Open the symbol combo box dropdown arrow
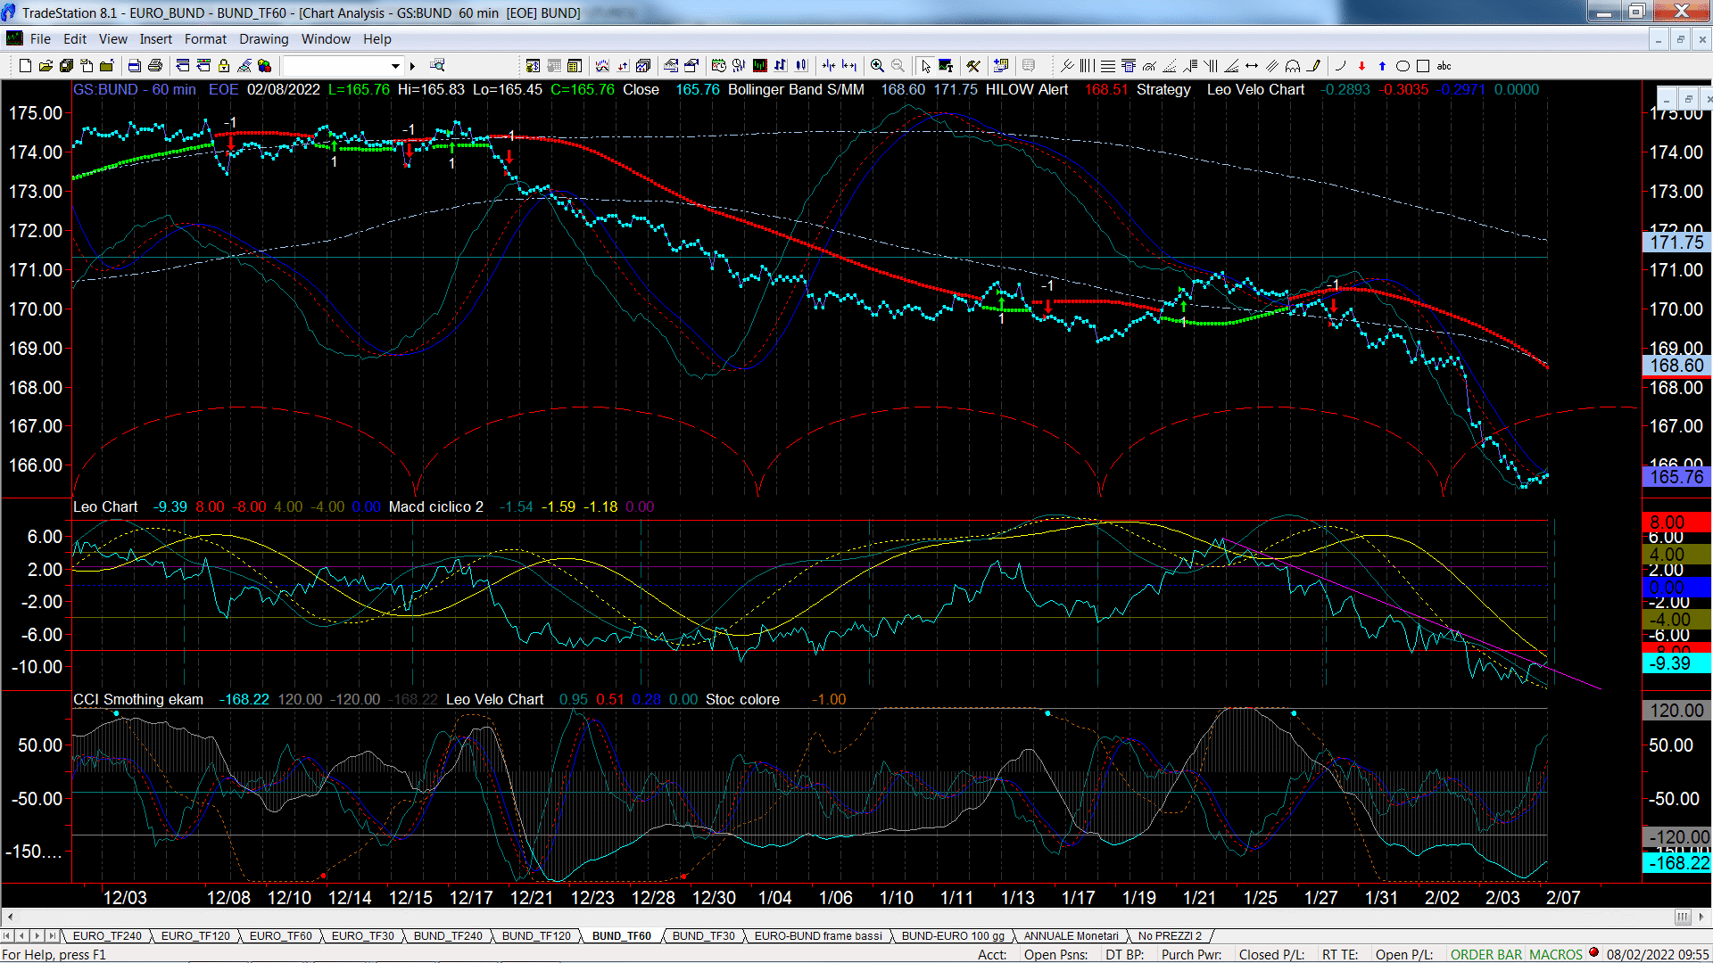 pos(395,66)
